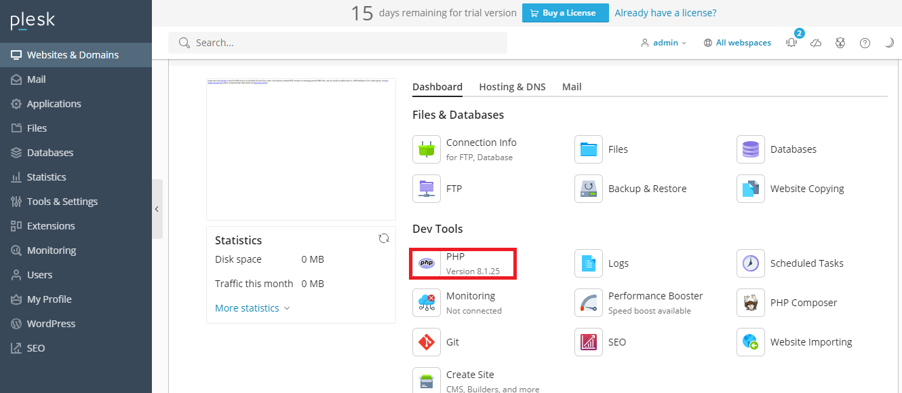Open the Scheduled Tasks clock icon
Image resolution: width=902 pixels, height=393 pixels.
751,263
